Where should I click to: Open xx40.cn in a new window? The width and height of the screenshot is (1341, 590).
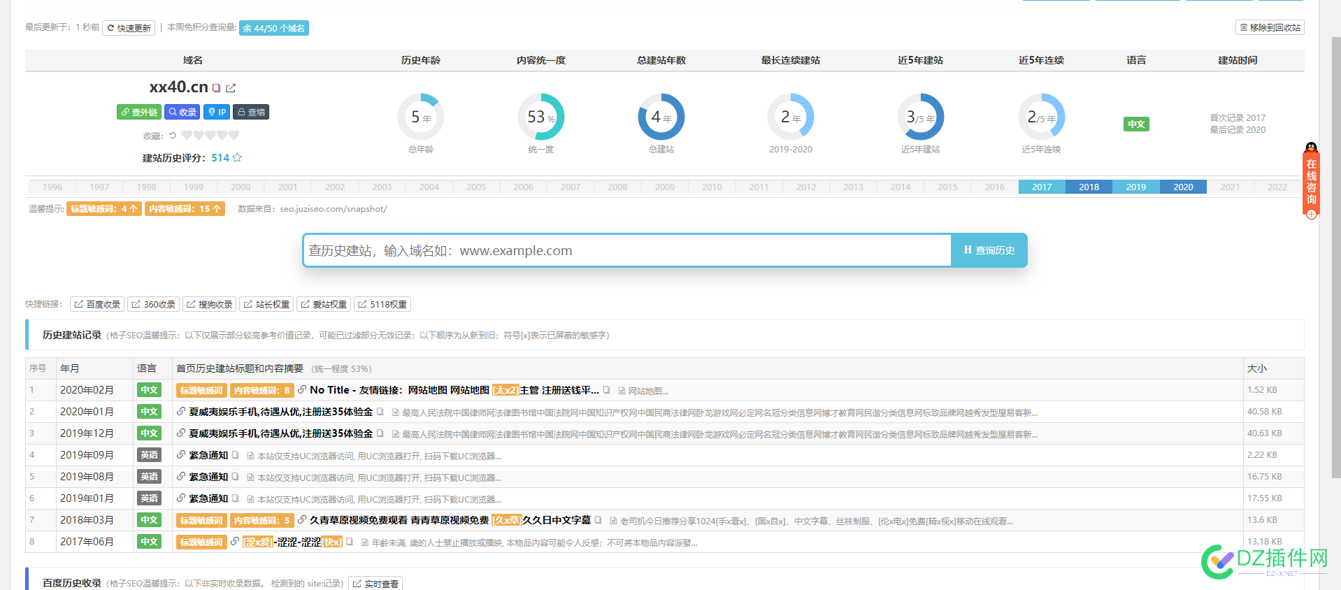click(x=231, y=88)
